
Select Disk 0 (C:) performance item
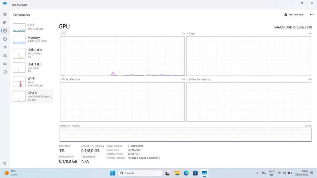(x=32, y=53)
